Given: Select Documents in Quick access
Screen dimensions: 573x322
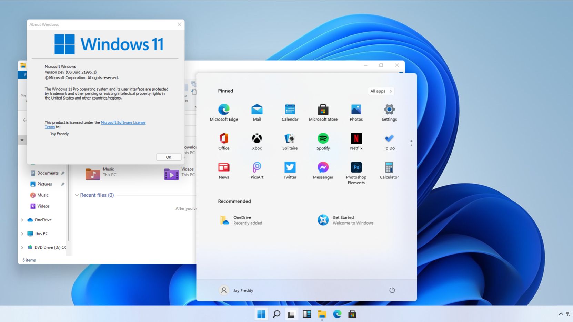Looking at the screenshot, I should [x=48, y=173].
